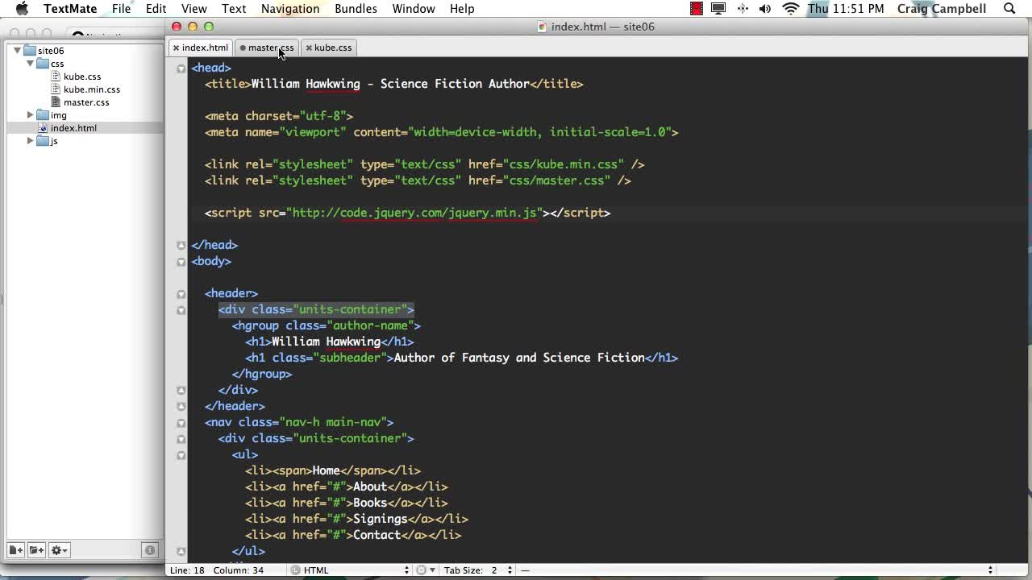Show file info with the drawer info button
Image resolution: width=1032 pixels, height=580 pixels.
(150, 550)
